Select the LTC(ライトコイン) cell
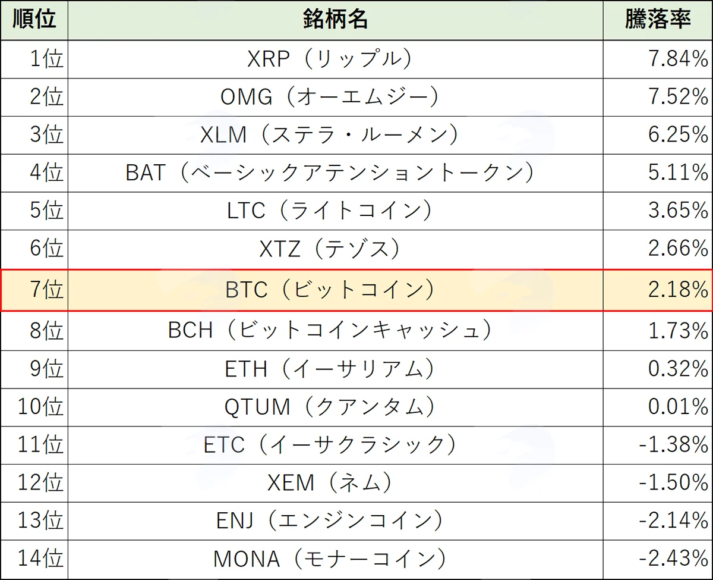713x580 pixels. click(336, 211)
